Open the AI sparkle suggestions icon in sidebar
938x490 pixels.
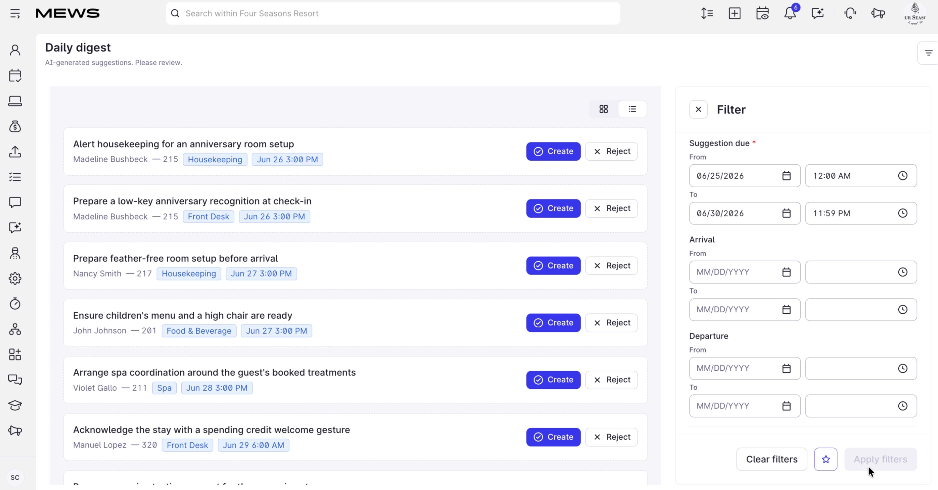15,228
